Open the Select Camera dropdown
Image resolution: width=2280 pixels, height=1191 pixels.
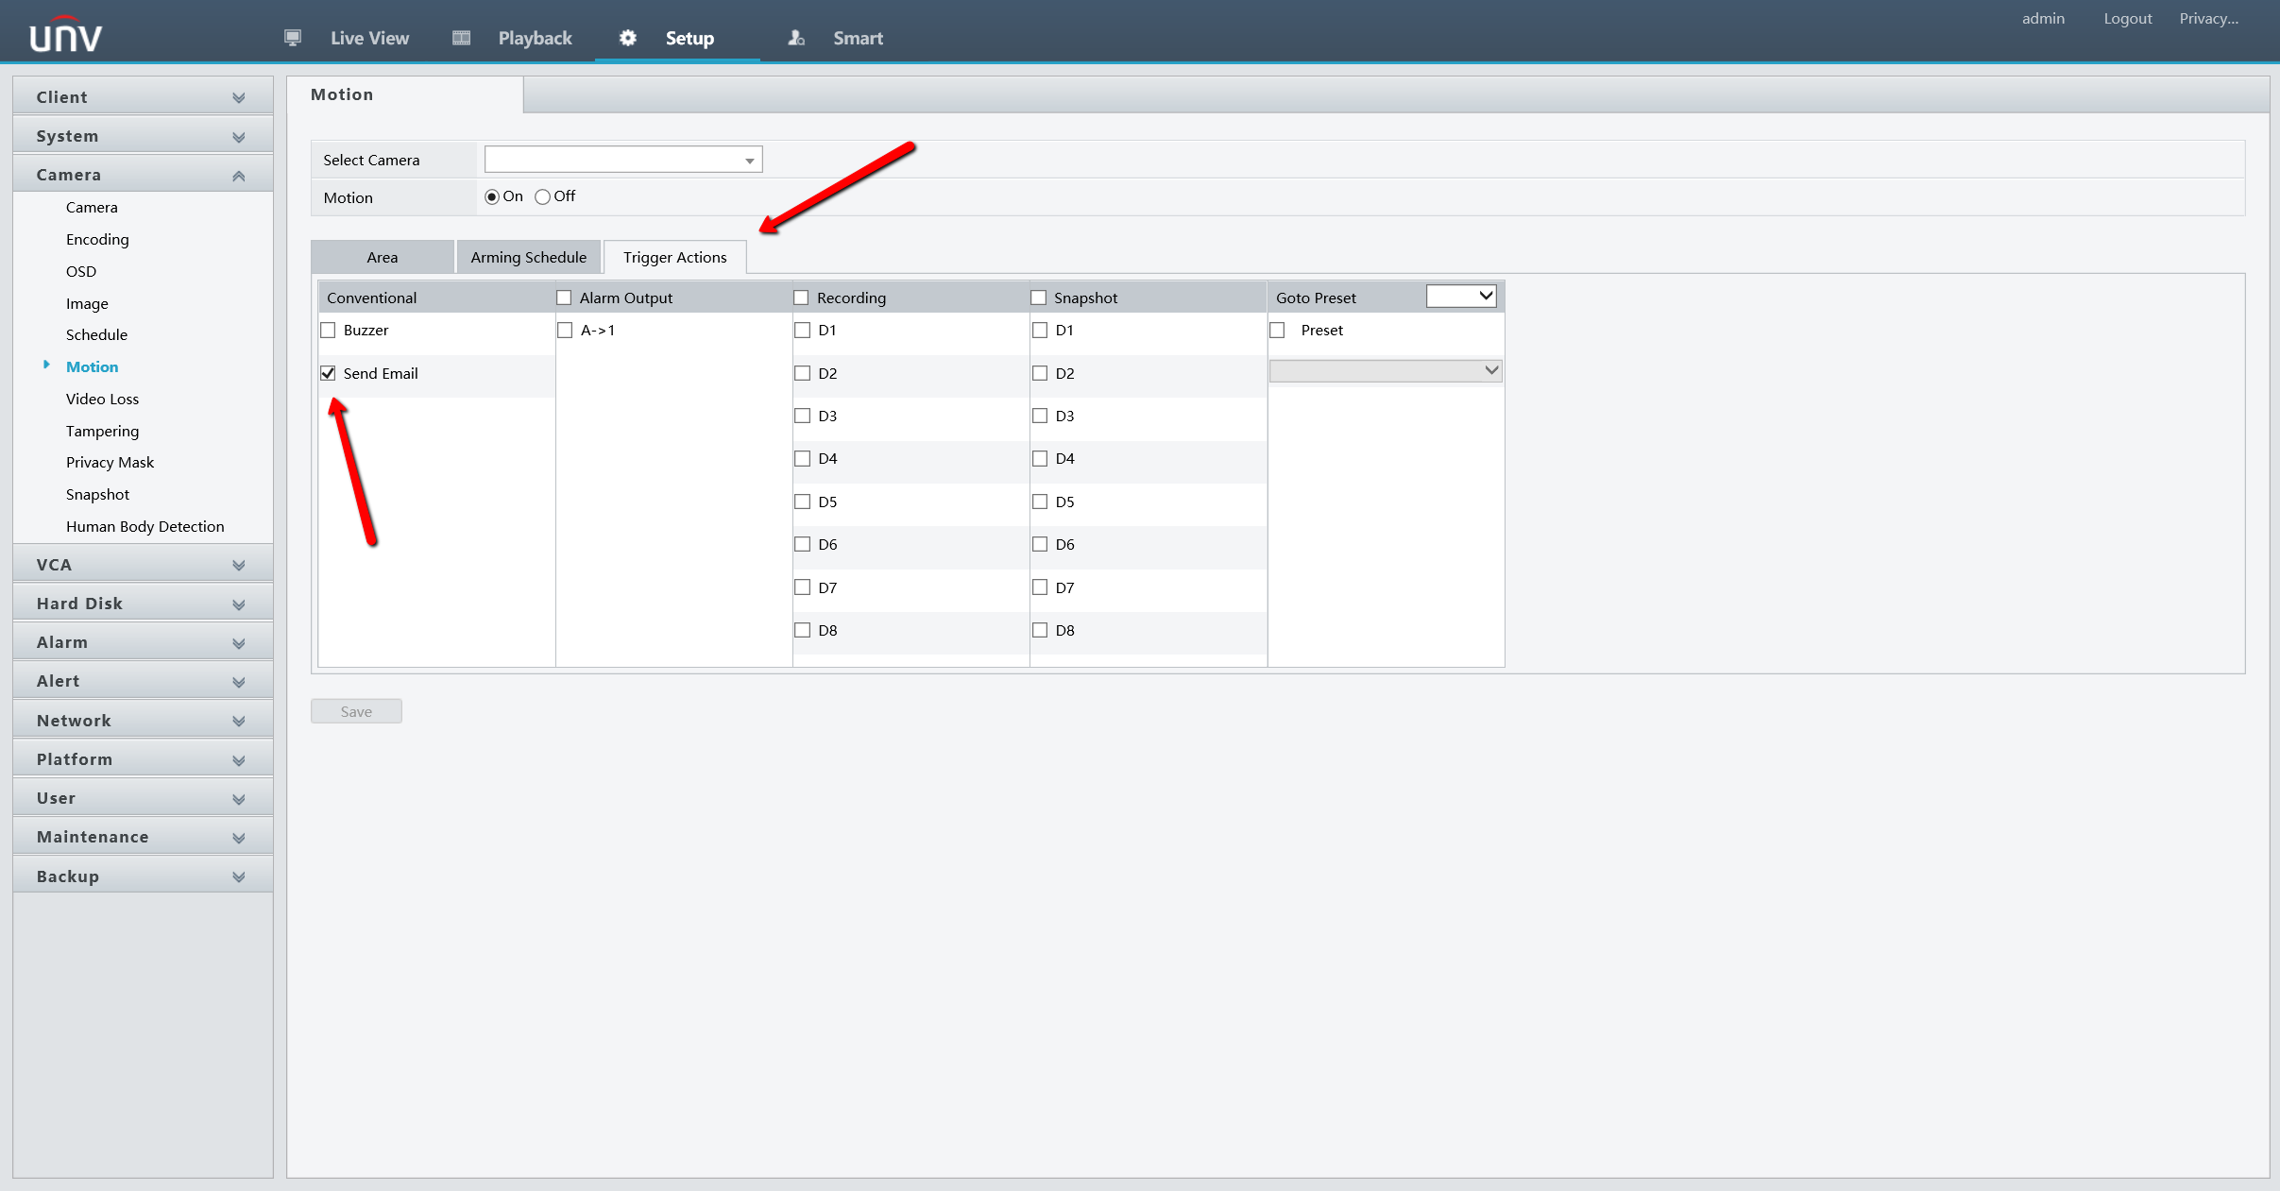(623, 160)
